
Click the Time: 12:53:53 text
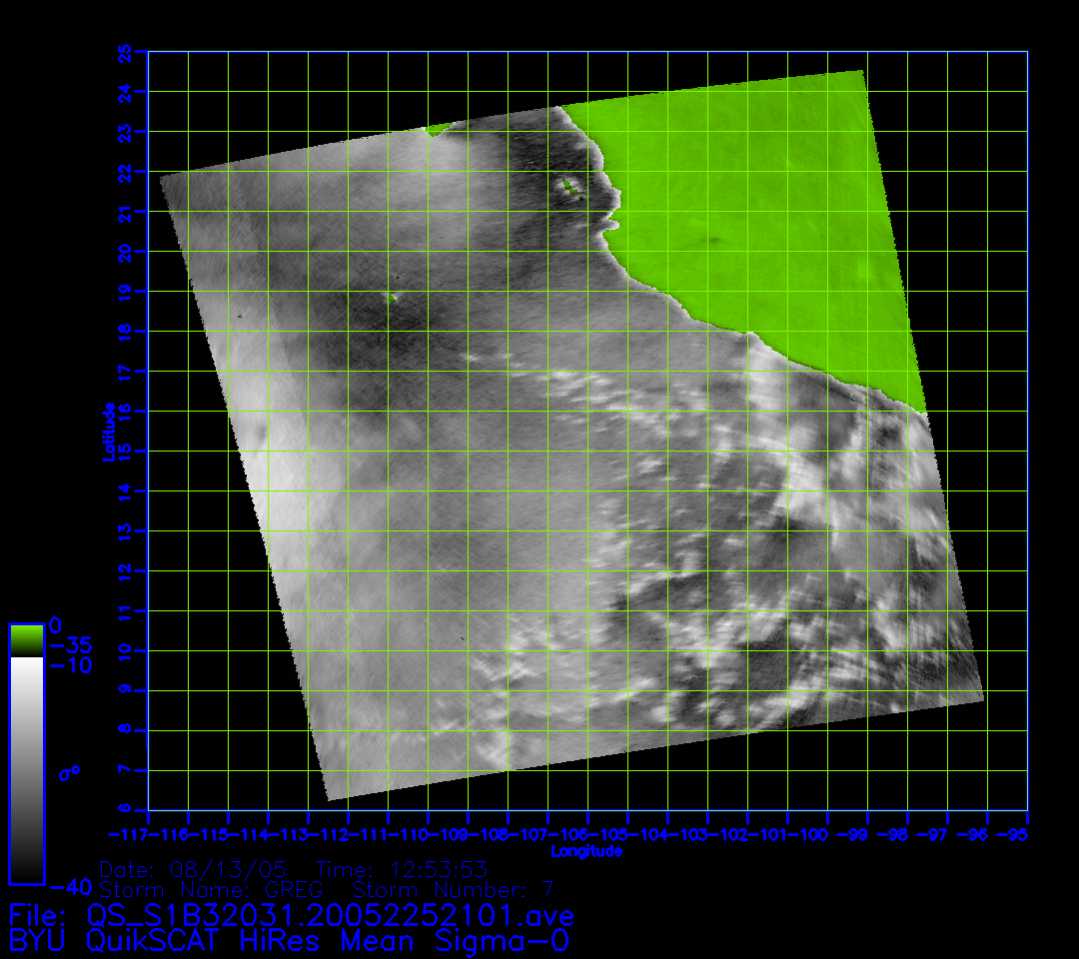[401, 869]
